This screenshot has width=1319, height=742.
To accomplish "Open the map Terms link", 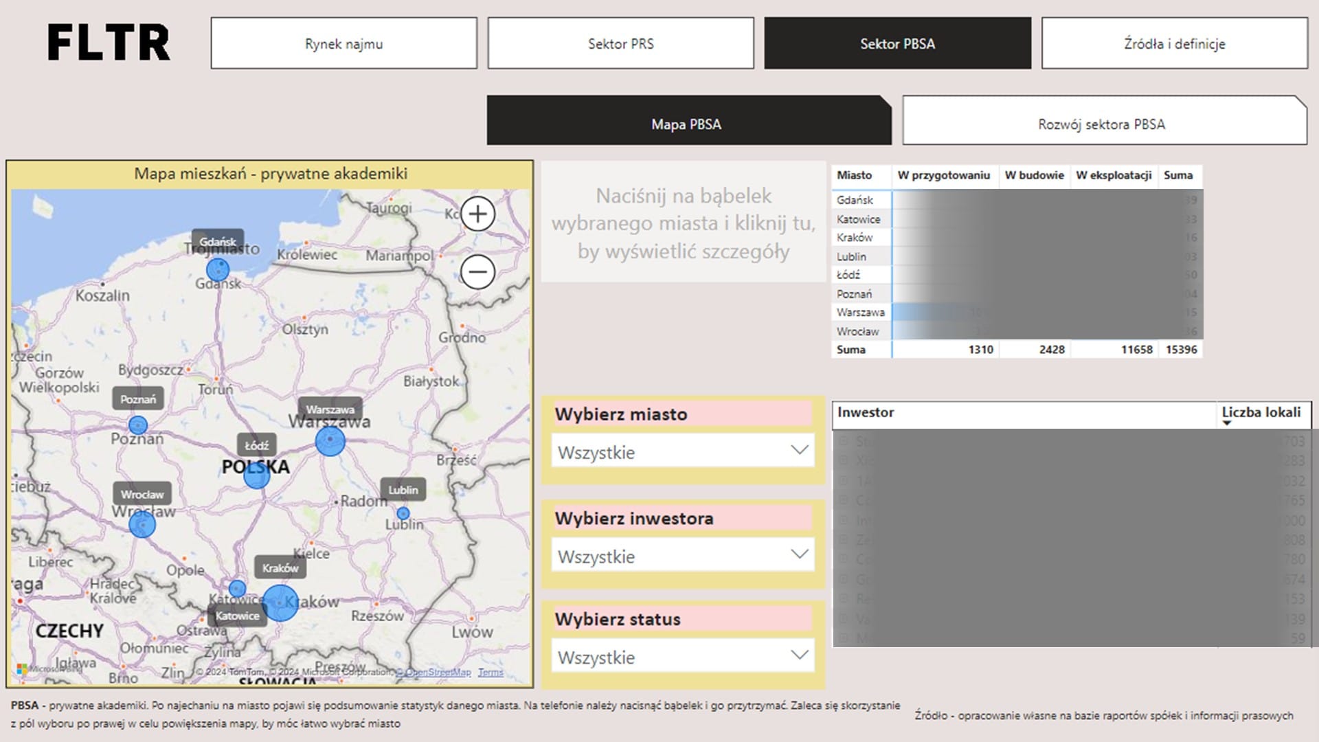I will 491,672.
